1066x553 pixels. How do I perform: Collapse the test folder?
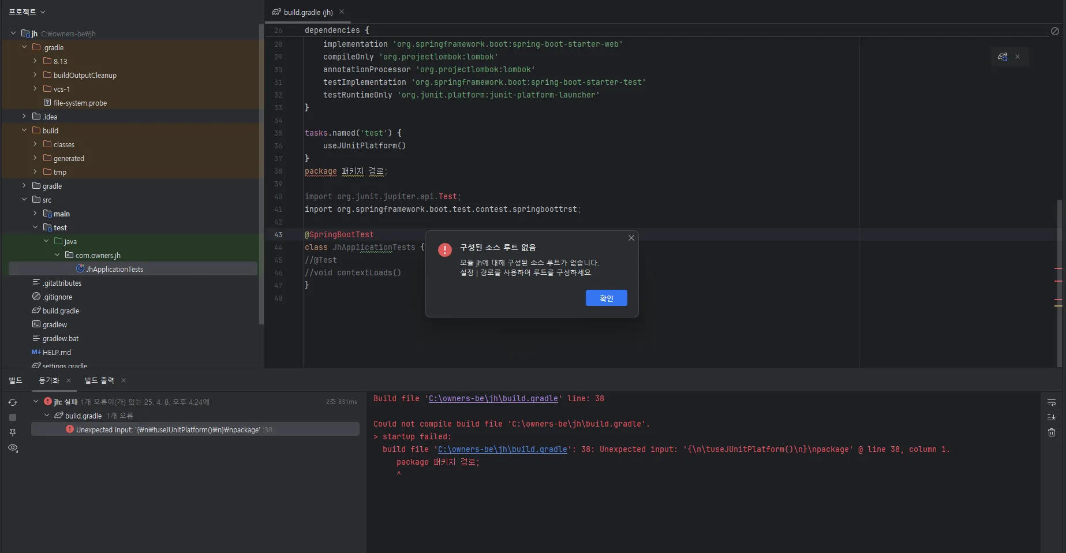[x=35, y=227]
